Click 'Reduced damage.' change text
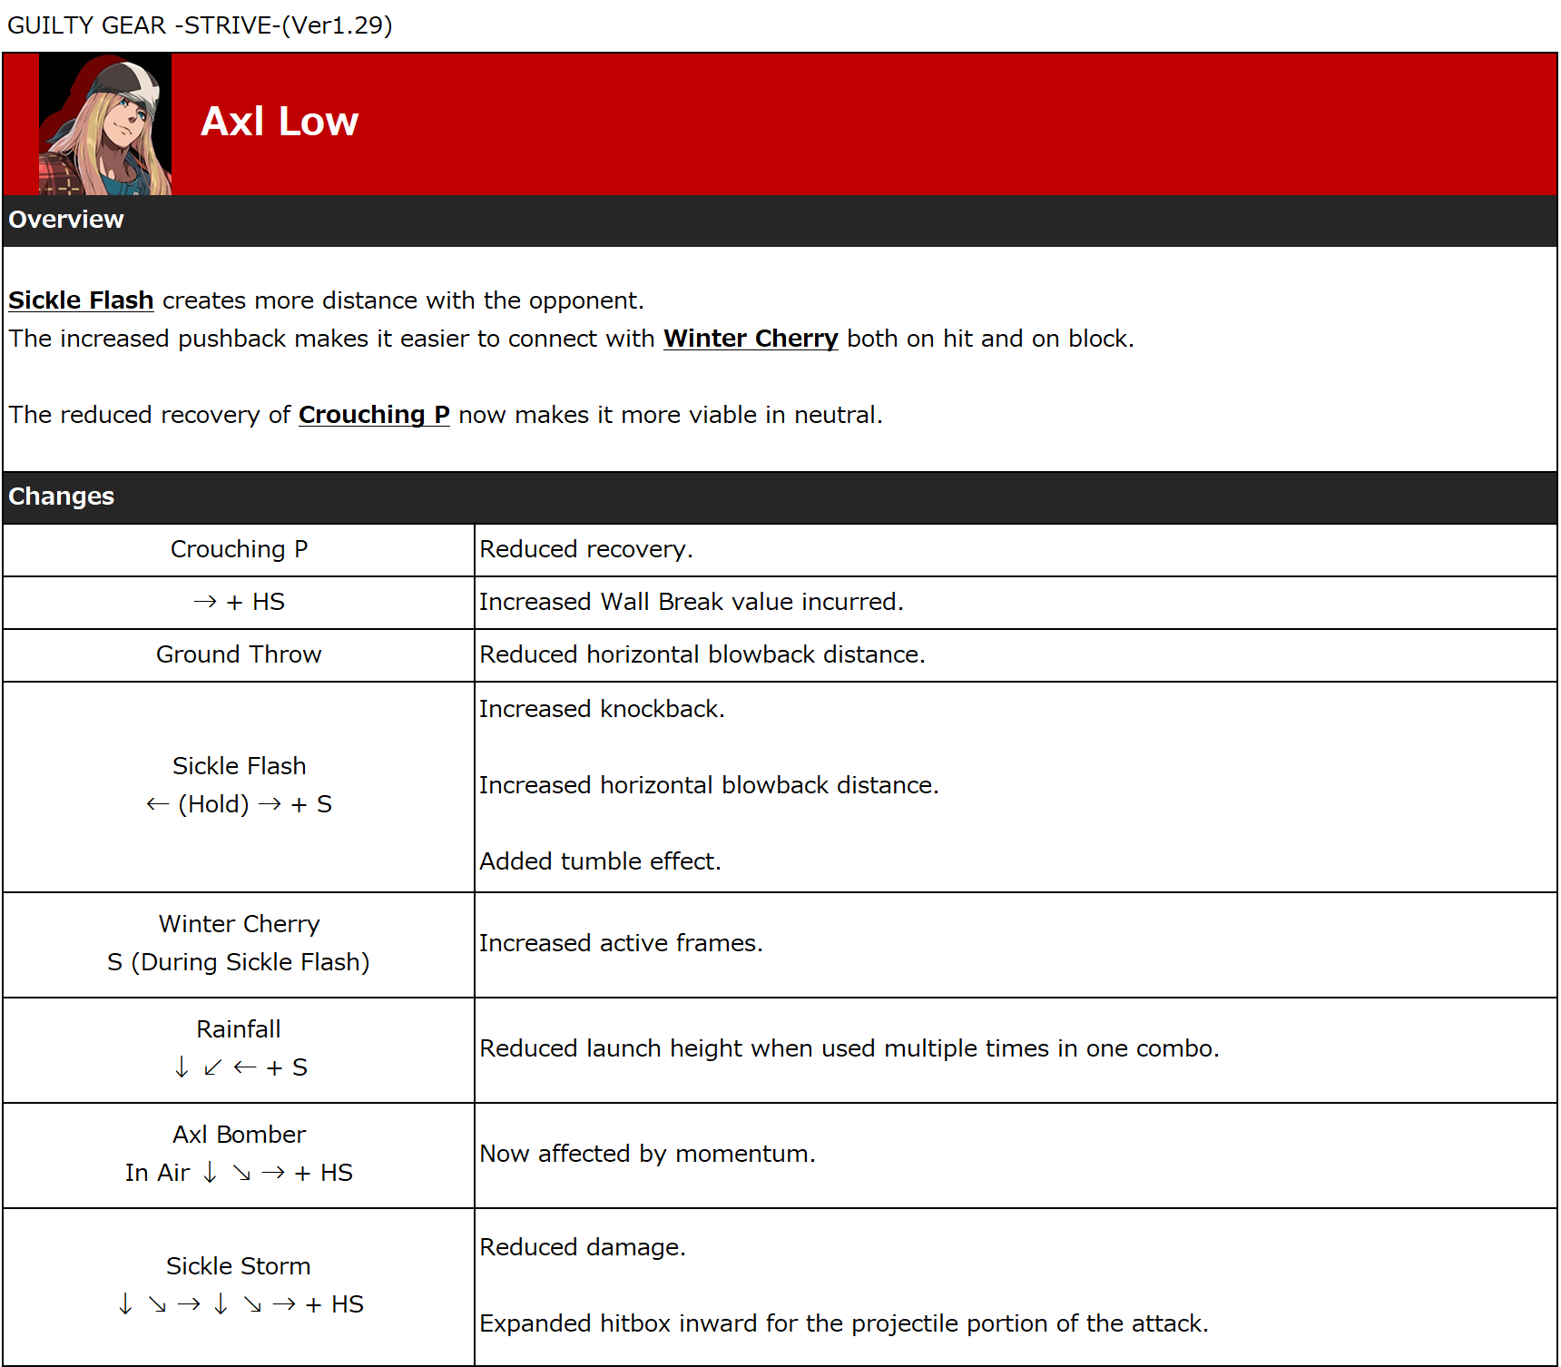Viewport: 1561px width, 1367px height. (583, 1248)
